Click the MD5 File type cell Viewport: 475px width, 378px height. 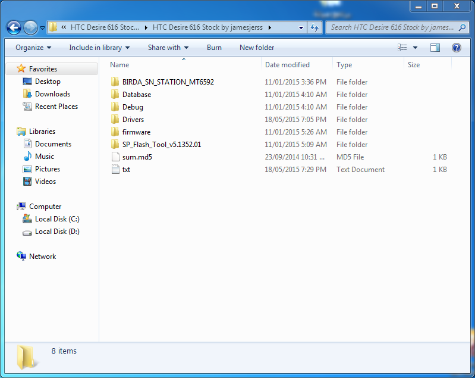click(350, 157)
